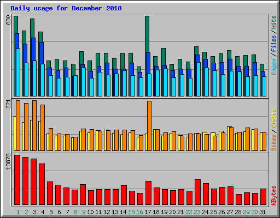
Task: Click day 12 on the x-axis
Action: pyautogui.click(x=107, y=212)
